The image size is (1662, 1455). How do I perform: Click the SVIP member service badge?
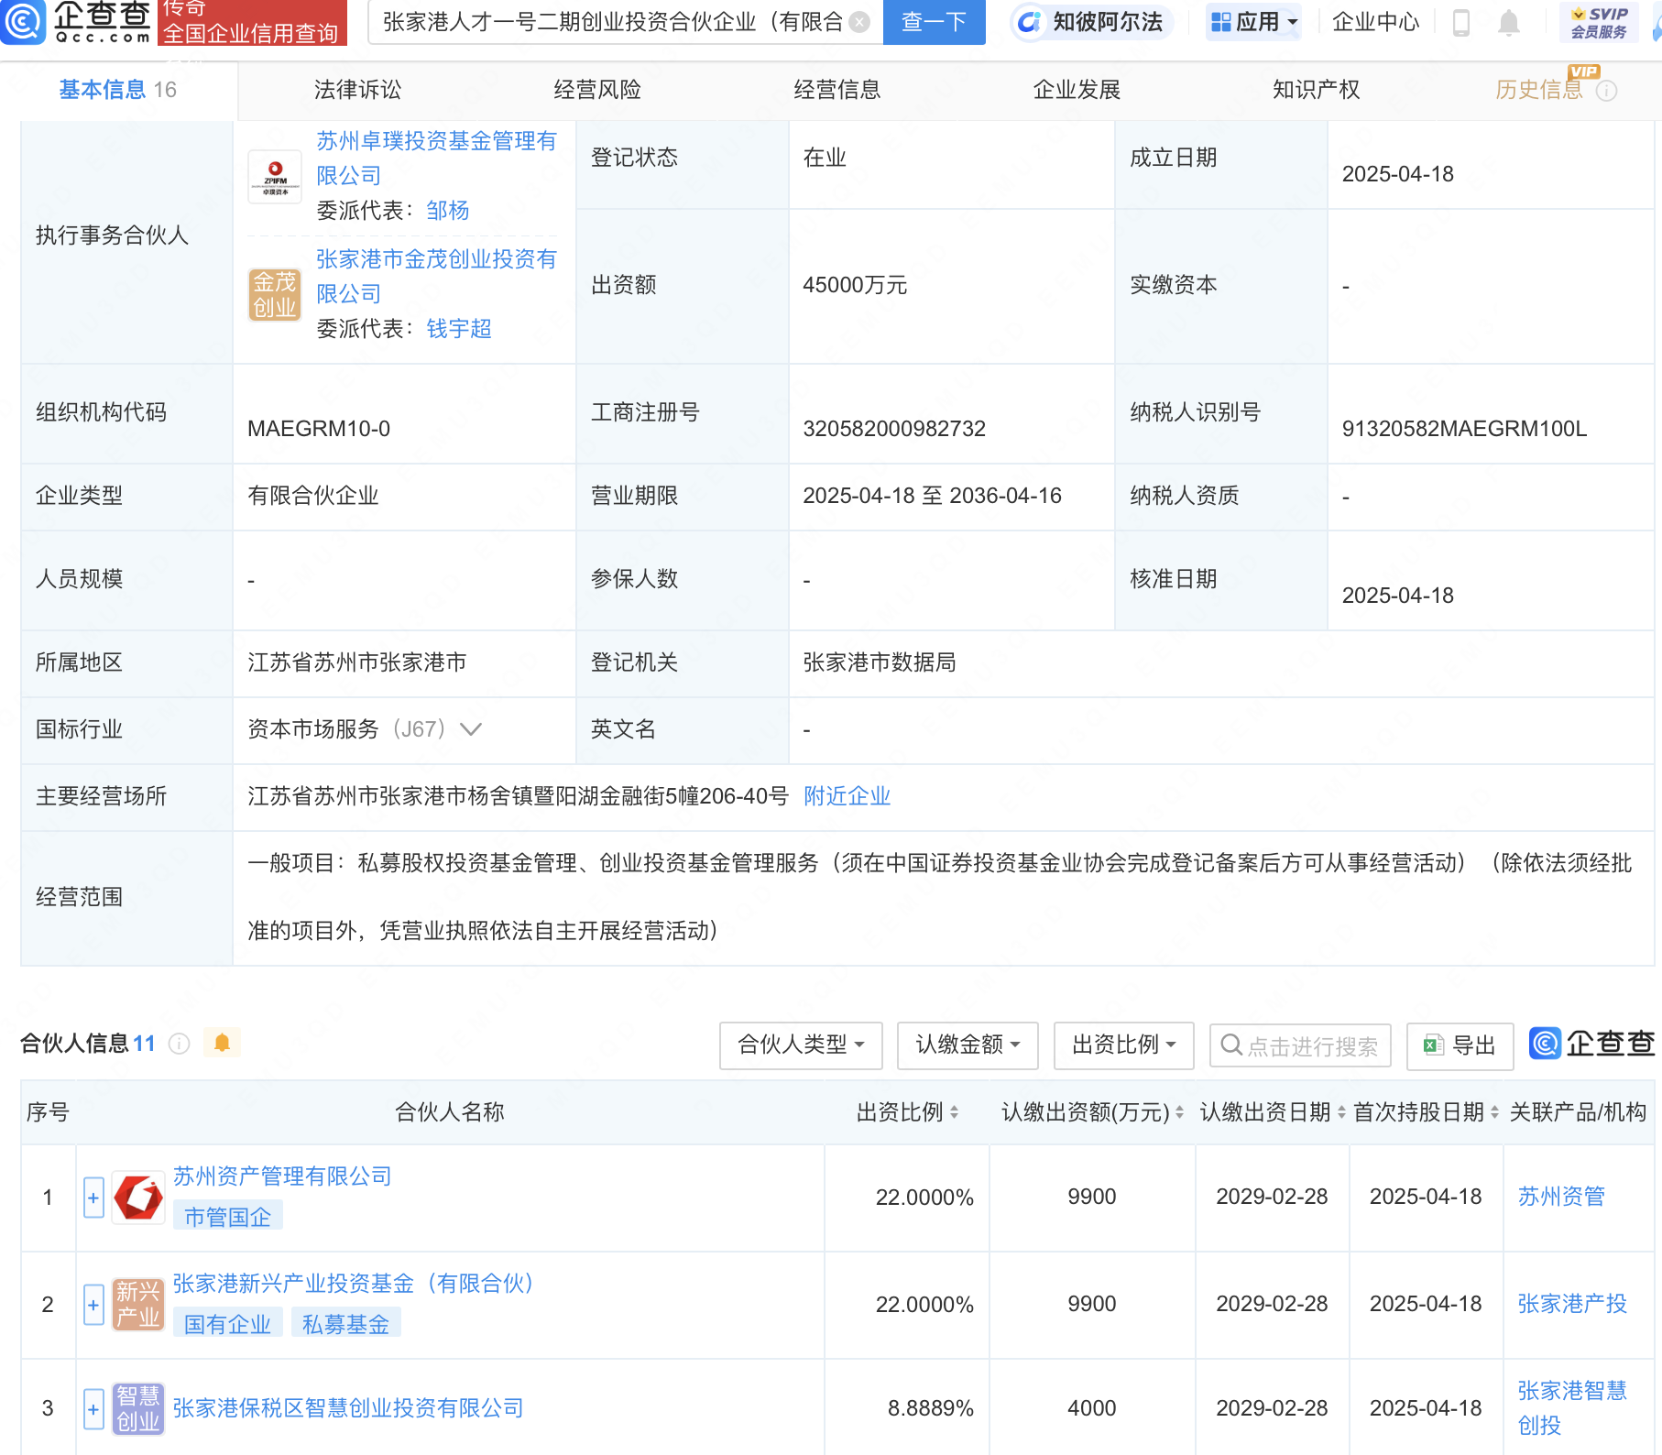click(1599, 22)
